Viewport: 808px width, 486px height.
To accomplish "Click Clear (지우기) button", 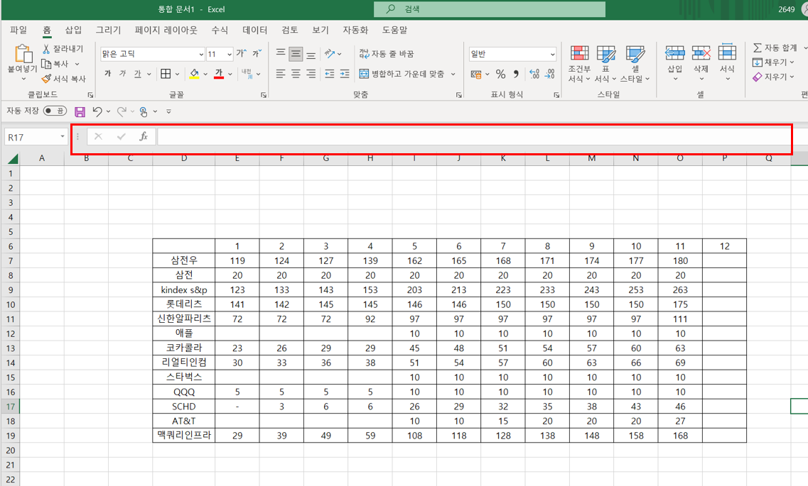I will 770,77.
